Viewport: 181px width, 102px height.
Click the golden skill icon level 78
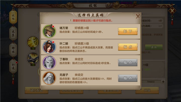(33, 42)
